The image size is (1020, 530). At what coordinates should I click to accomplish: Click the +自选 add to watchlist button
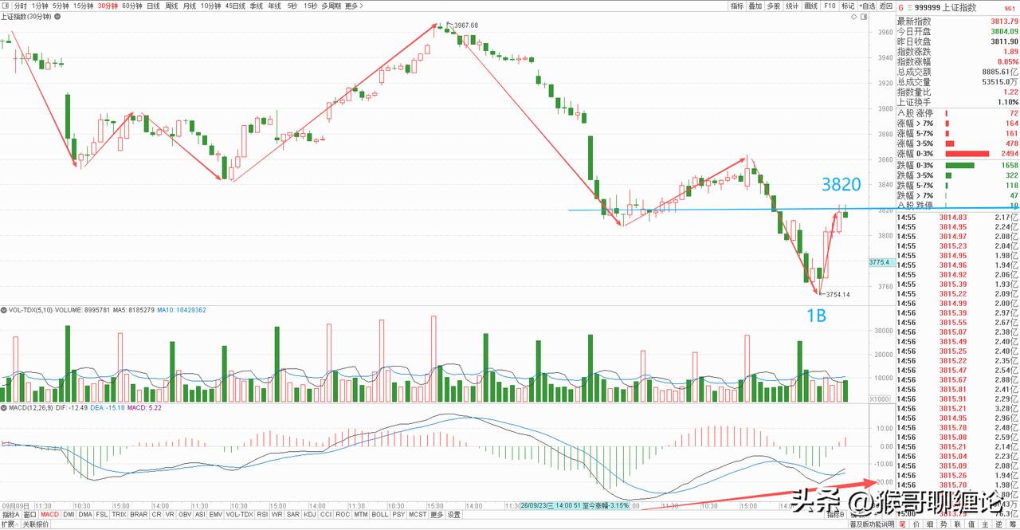tap(867, 6)
